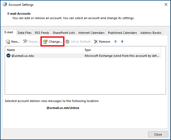The height and width of the screenshot is (140, 171).
Task: Click the Set as Default checkmark icon
Action: (68, 42)
